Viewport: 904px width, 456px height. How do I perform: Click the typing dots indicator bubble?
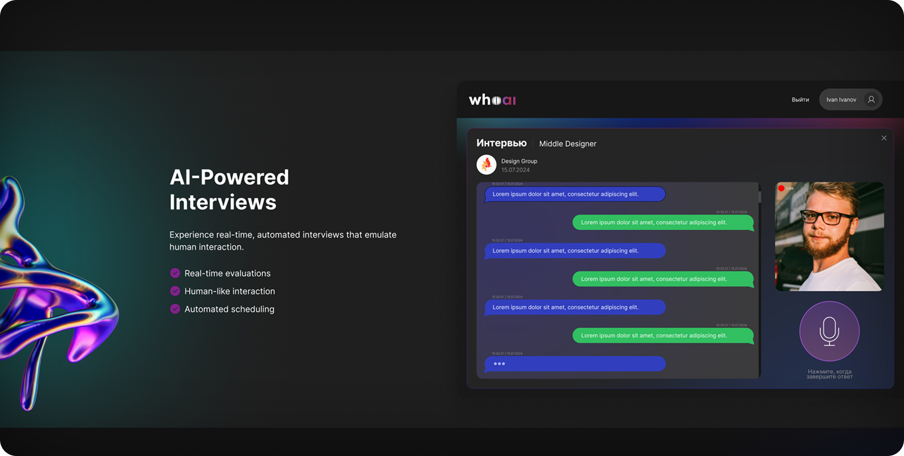575,364
